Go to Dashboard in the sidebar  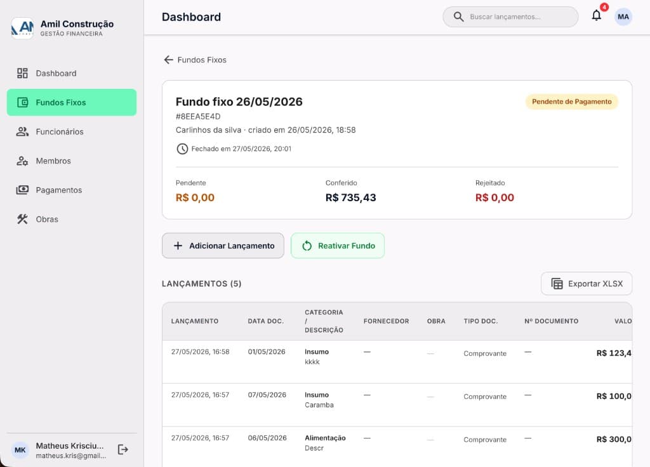click(x=72, y=74)
